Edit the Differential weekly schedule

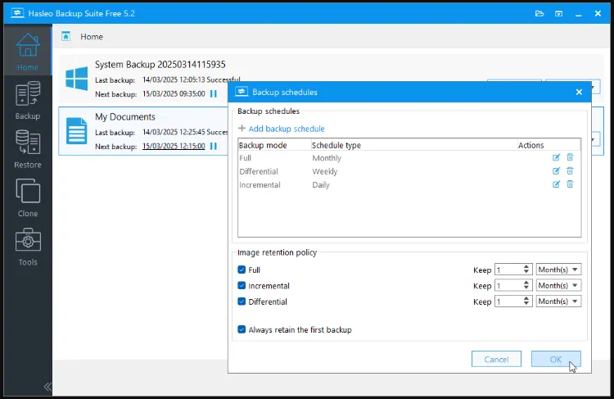pos(556,171)
